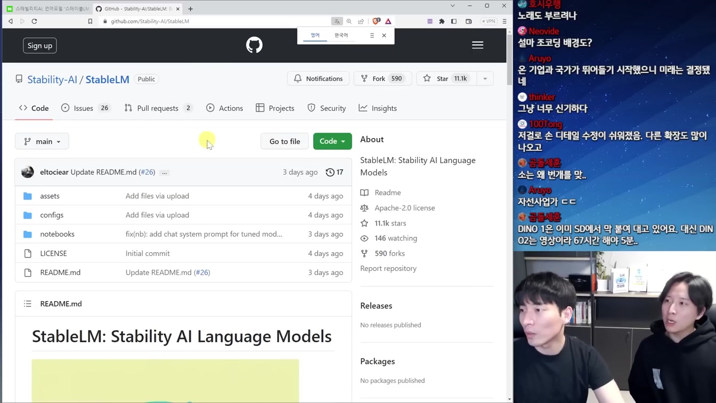Open the green Code dropdown button
Screen dimensions: 716x403
[332, 141]
